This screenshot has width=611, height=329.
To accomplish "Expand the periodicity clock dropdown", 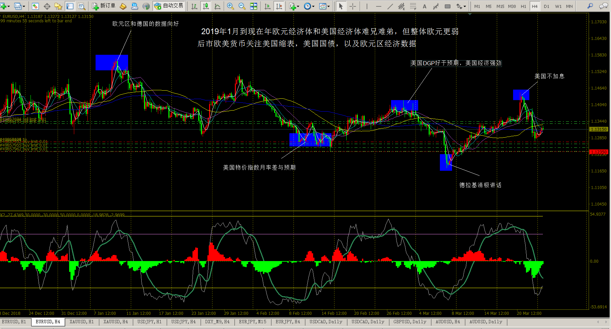I will click(313, 6).
